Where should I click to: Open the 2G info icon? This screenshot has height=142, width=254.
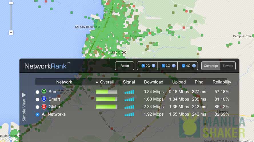pos(153,66)
